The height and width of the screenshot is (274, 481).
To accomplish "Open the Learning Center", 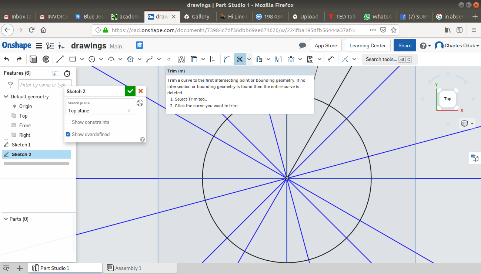I will [368, 45].
